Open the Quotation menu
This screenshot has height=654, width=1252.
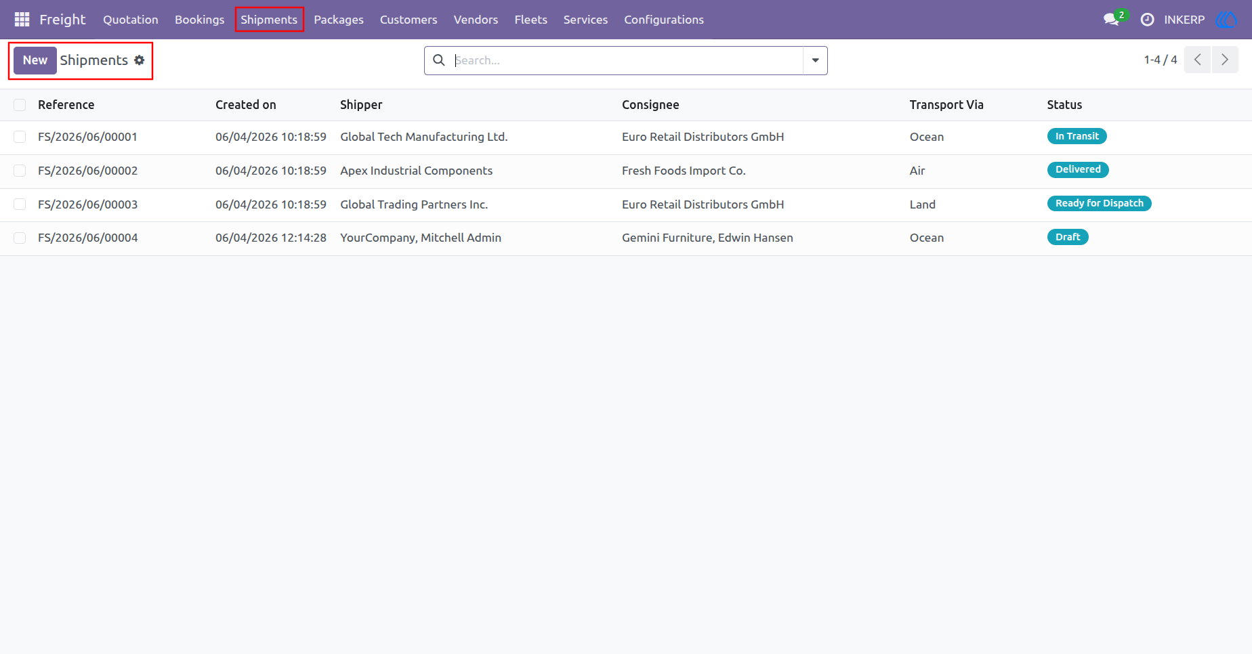tap(131, 20)
